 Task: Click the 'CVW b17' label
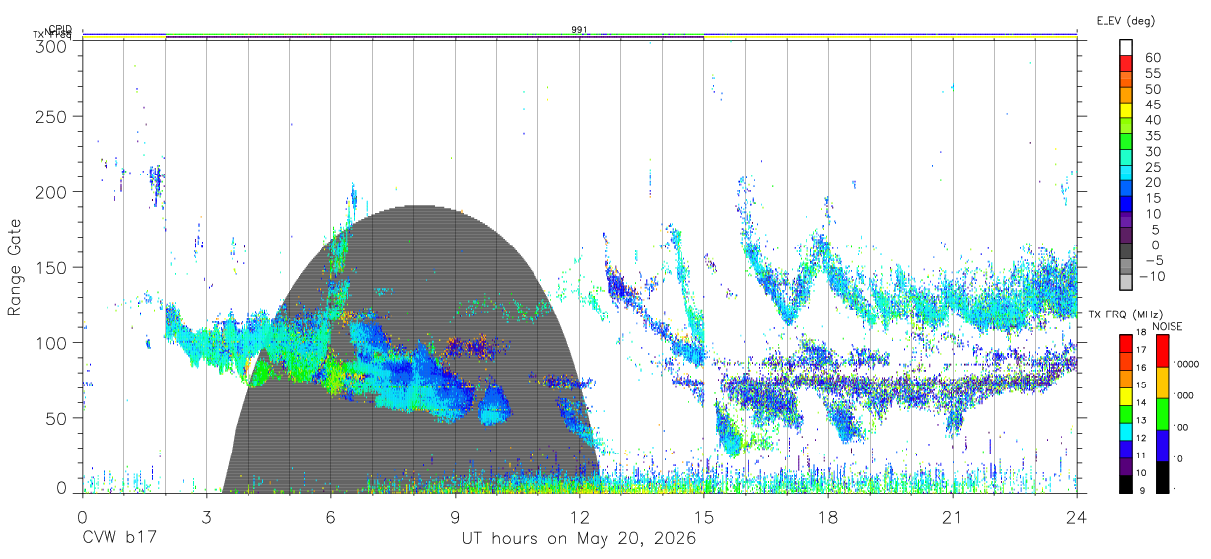click(x=119, y=539)
